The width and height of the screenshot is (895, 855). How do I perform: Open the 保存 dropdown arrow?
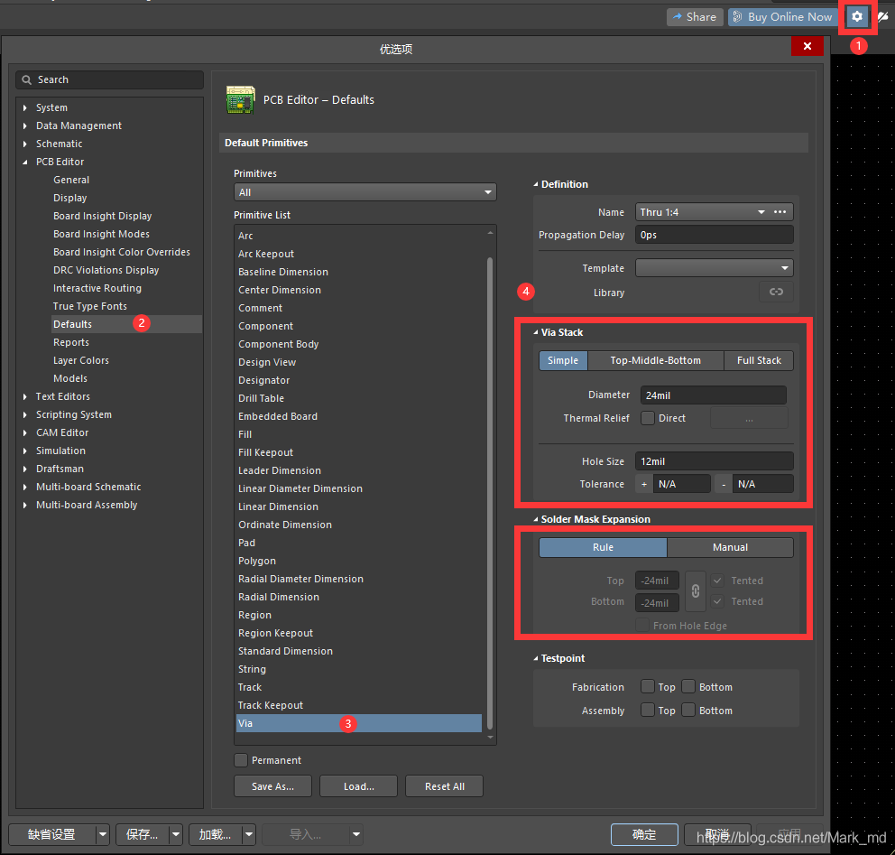click(x=176, y=834)
